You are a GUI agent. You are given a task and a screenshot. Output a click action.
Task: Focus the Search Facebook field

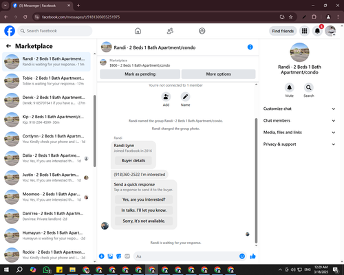pos(55,31)
